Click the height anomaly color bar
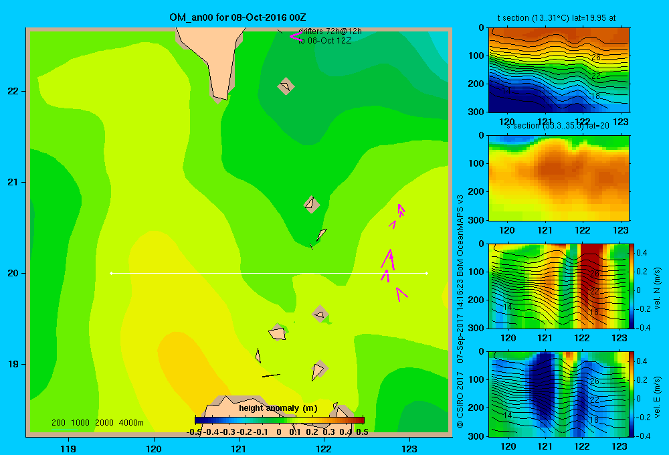The height and width of the screenshot is (455, 669). 280,420
